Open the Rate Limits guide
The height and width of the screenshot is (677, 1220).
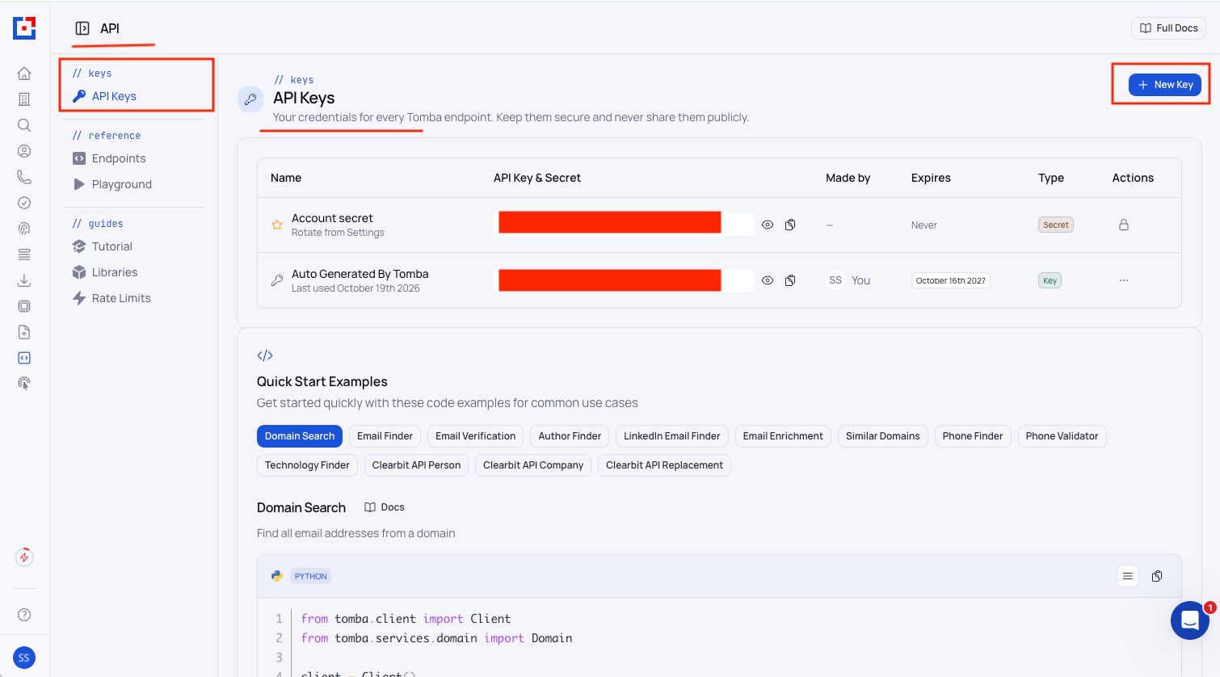[121, 298]
